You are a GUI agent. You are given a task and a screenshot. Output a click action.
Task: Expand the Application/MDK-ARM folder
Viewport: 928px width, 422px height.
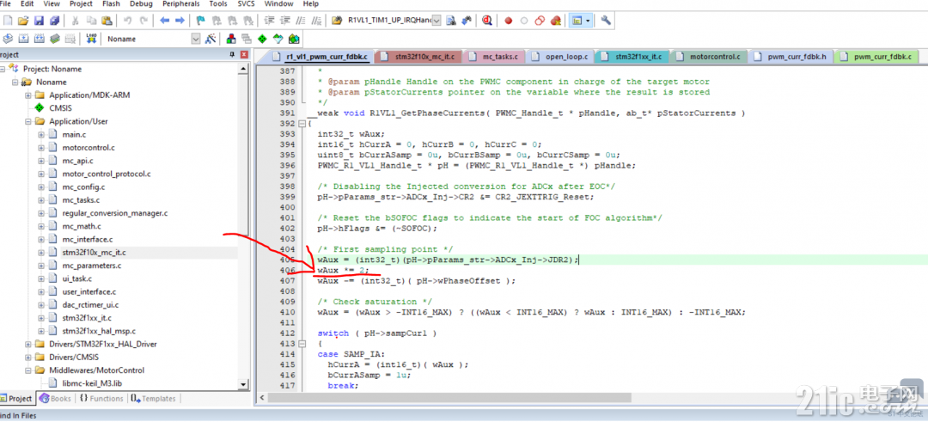coord(27,95)
